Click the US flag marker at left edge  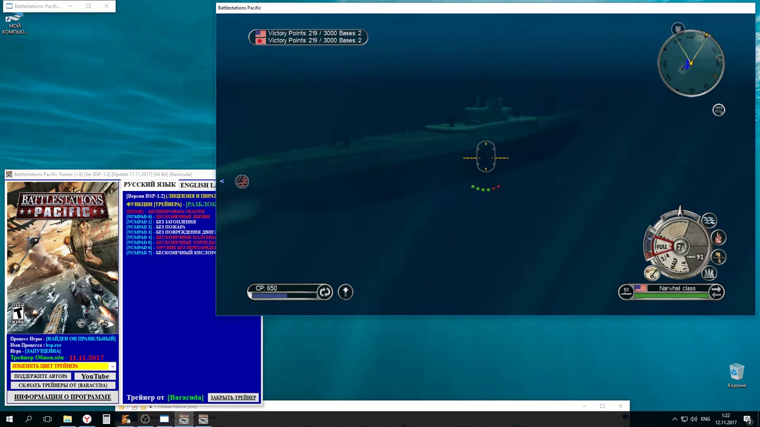tap(242, 181)
